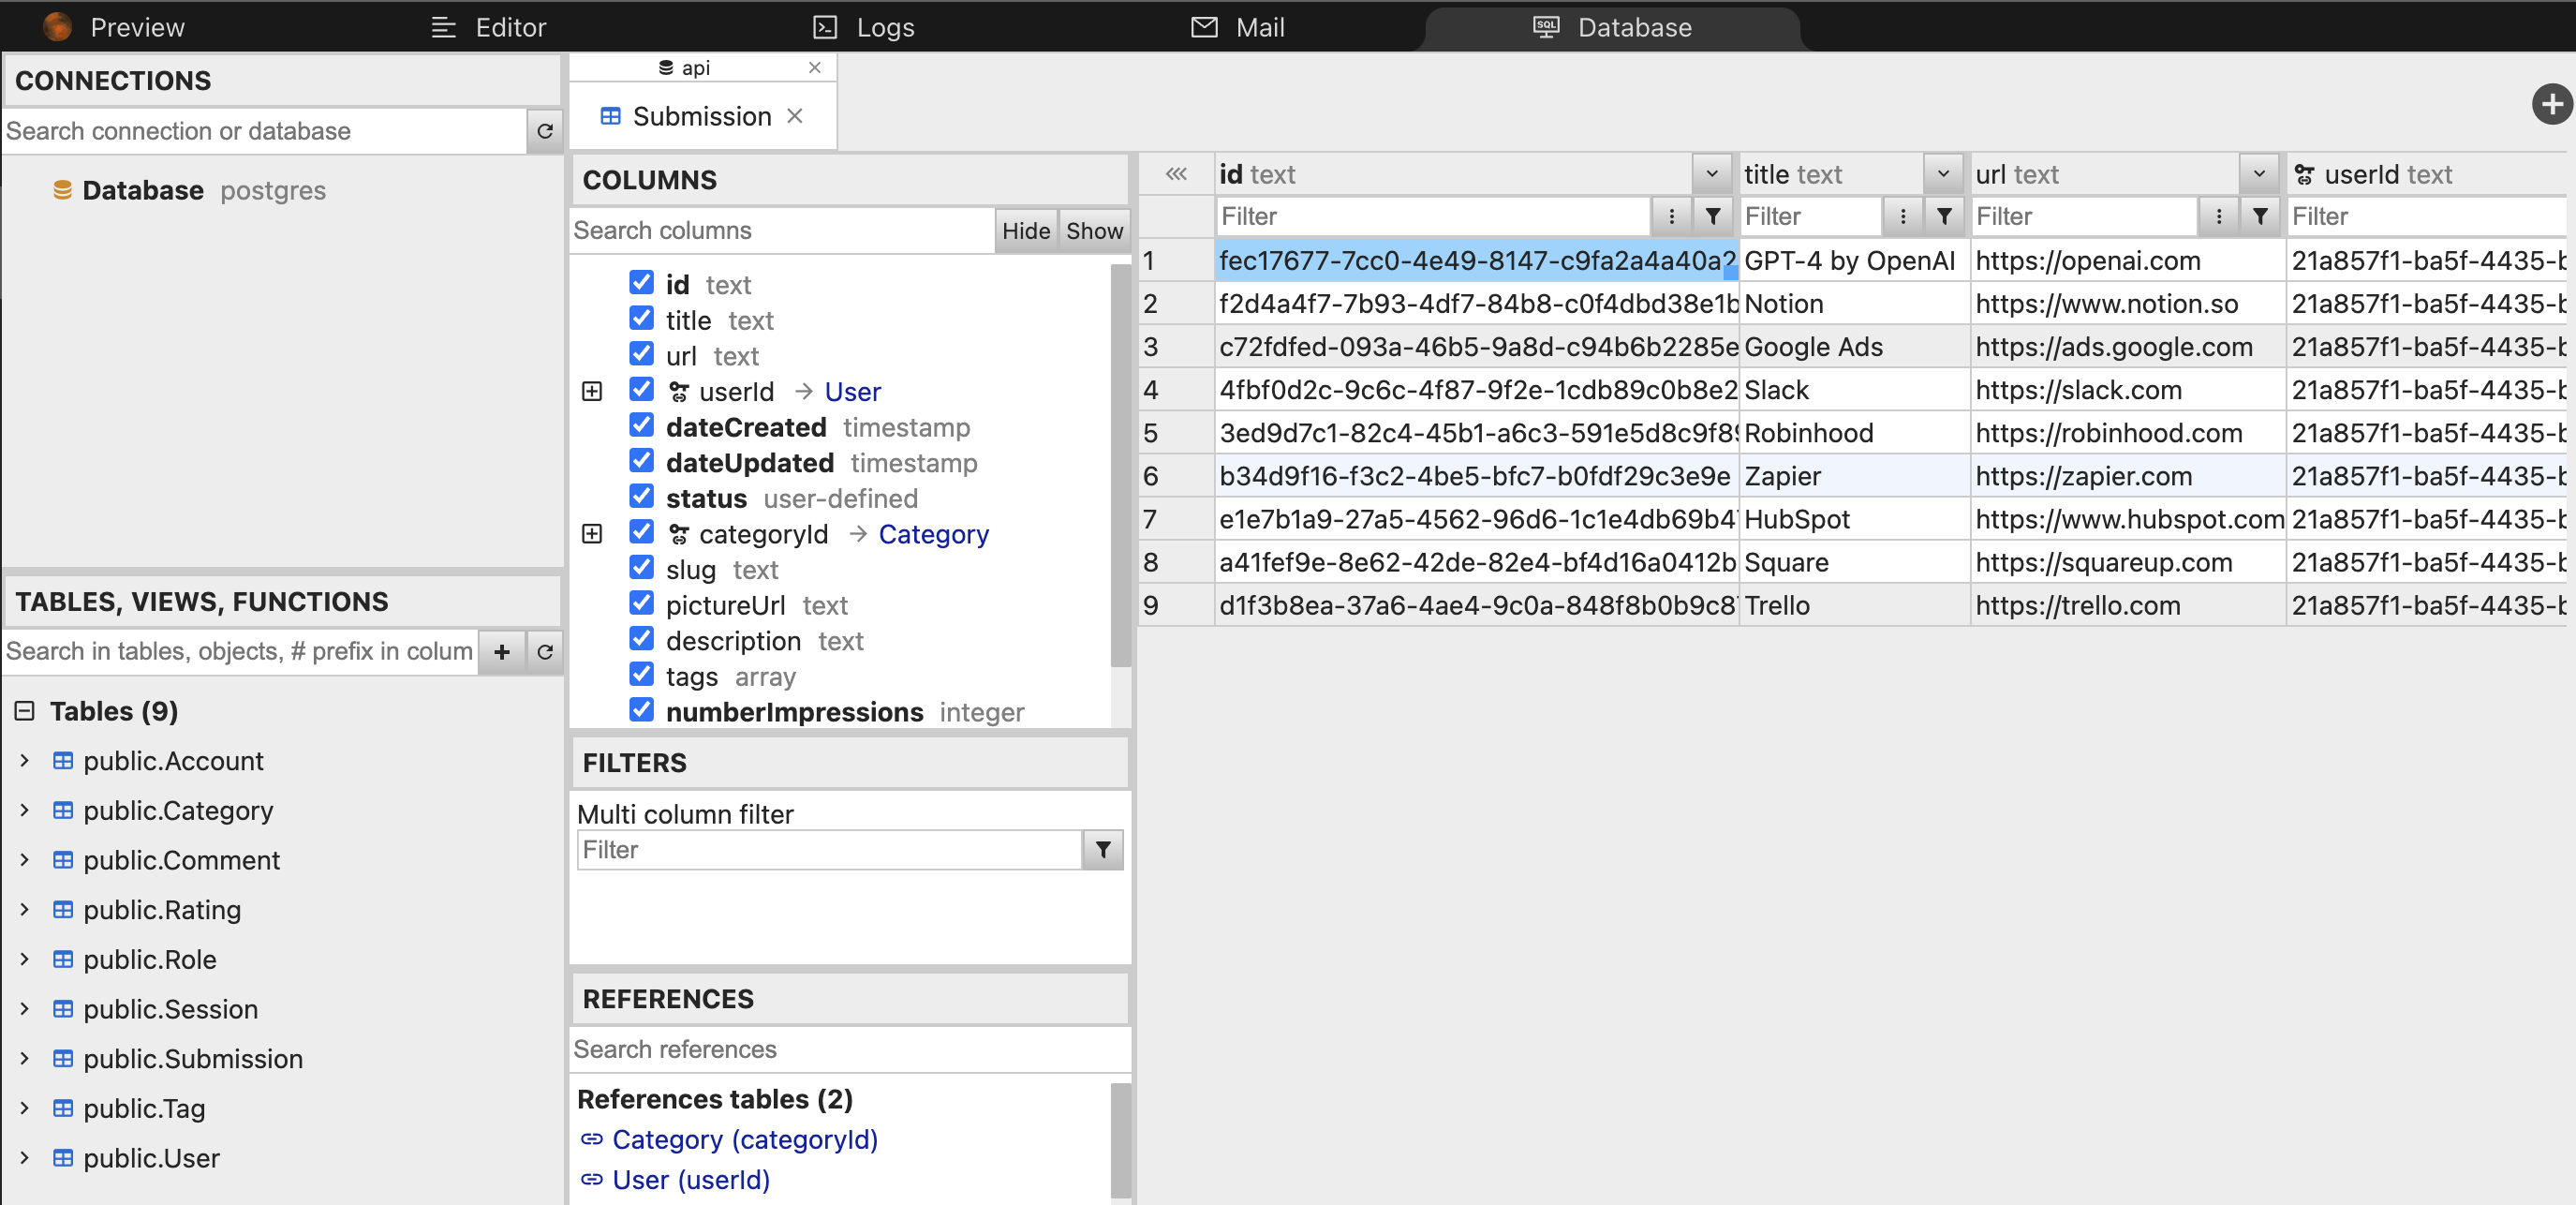The height and width of the screenshot is (1205, 2576).
Task: Open the User (userId) reference
Action: click(x=691, y=1180)
